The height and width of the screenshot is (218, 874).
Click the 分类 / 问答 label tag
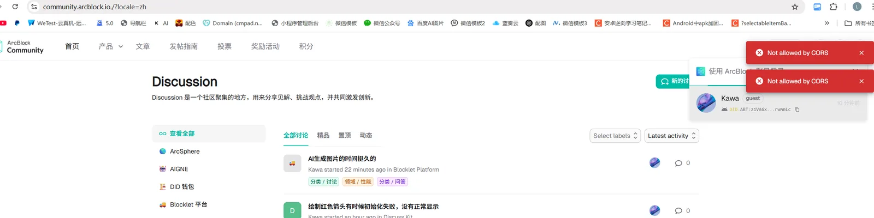[x=392, y=181]
